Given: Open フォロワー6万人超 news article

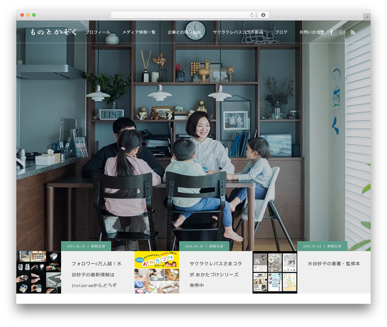Looking at the screenshot, I should coord(96,274).
